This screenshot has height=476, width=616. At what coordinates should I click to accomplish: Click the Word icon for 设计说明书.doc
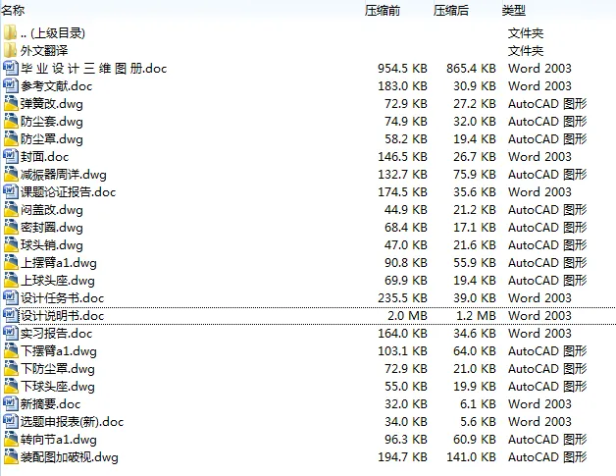(x=11, y=316)
